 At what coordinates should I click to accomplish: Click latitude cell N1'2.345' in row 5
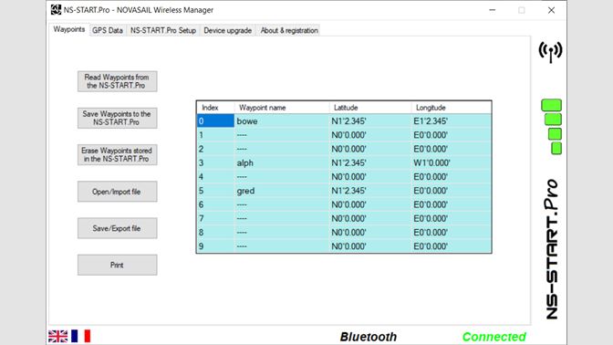(x=370, y=191)
